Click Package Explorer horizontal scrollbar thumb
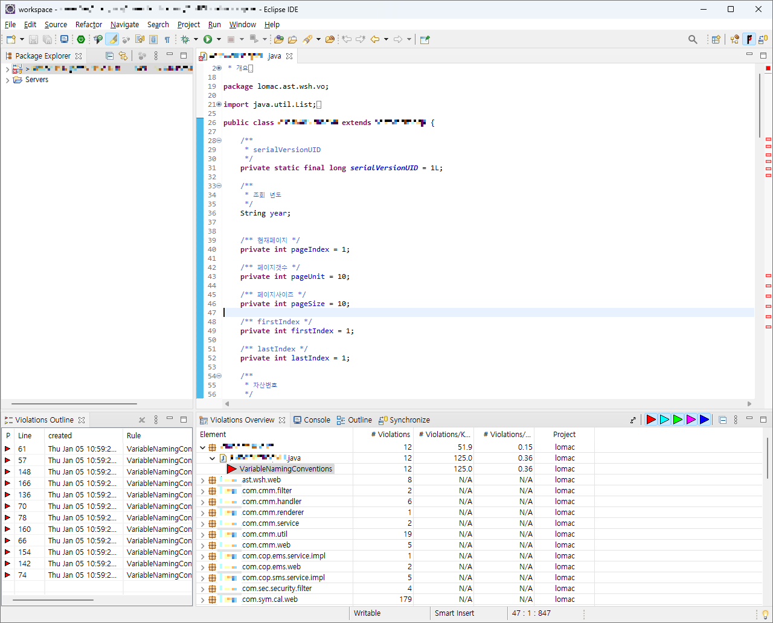Viewport: 773px width, 623px height. pos(74,404)
